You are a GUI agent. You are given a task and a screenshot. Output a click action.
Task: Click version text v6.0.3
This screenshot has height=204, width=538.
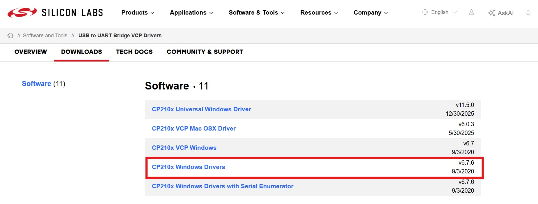(466, 124)
